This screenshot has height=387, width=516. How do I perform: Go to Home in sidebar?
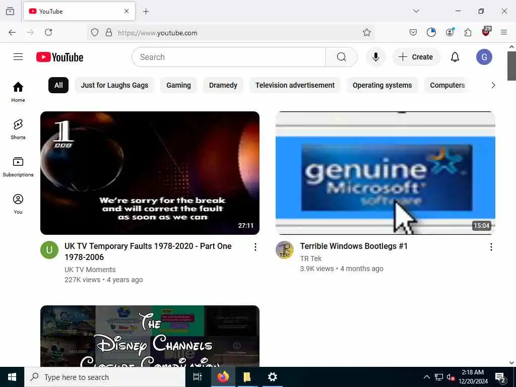point(18,92)
